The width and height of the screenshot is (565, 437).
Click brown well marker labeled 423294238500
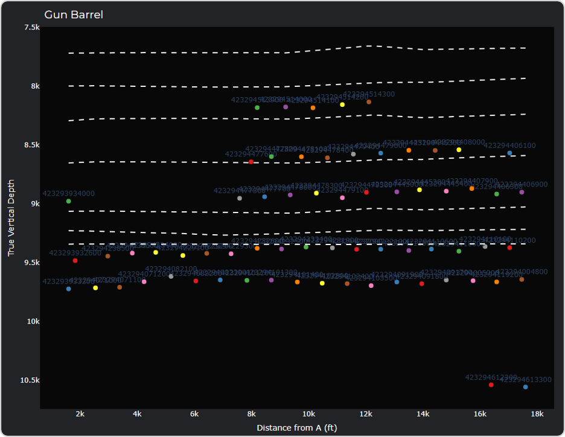click(x=107, y=256)
